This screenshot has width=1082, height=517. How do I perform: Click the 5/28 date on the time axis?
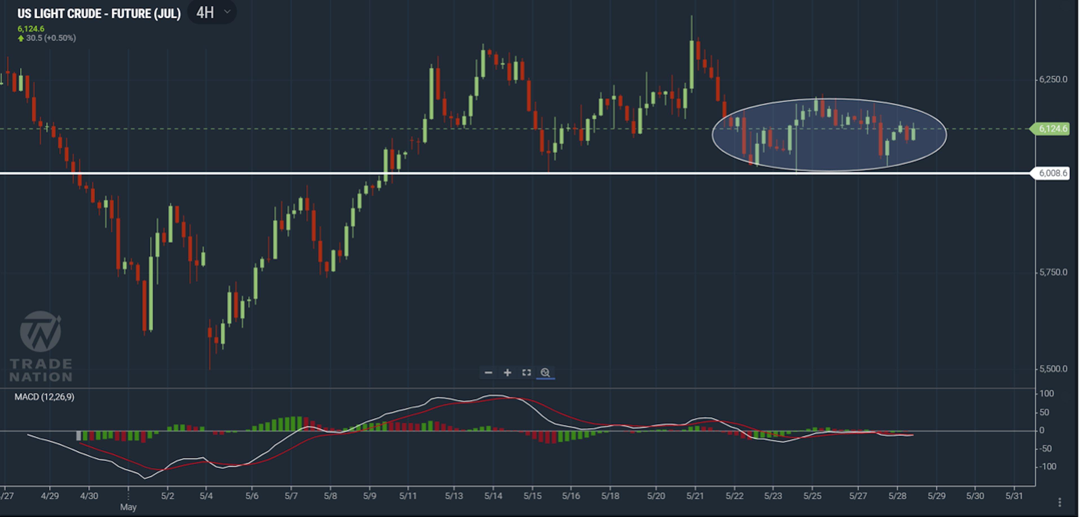point(897,496)
